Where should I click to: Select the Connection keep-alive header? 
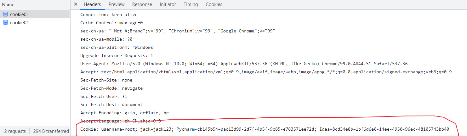coord(109,14)
